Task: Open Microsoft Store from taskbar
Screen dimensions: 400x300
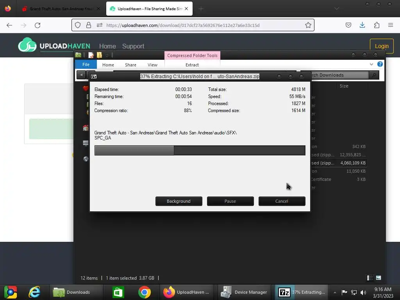Action: click(x=118, y=292)
